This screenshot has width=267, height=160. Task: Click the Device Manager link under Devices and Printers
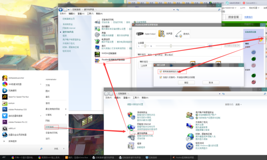click(x=140, y=22)
